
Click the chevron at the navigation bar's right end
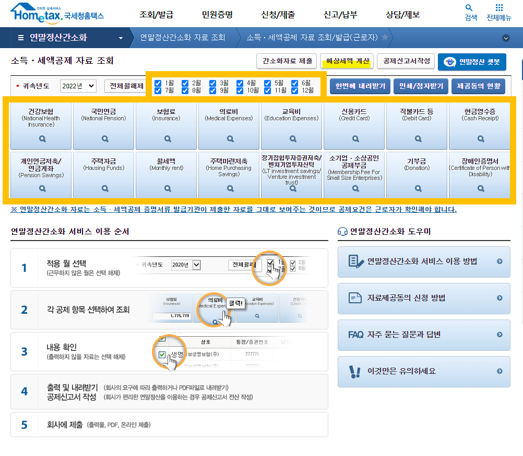pos(505,37)
